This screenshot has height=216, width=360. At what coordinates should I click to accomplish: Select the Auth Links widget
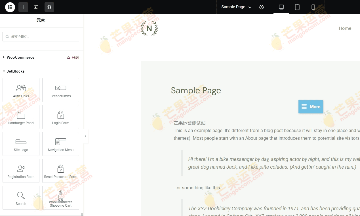[x=21, y=90]
